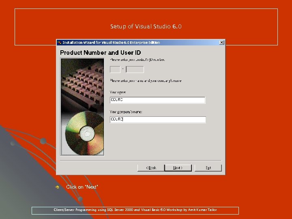
Task: Close the Installation Wizard window
Action: pos(221,43)
